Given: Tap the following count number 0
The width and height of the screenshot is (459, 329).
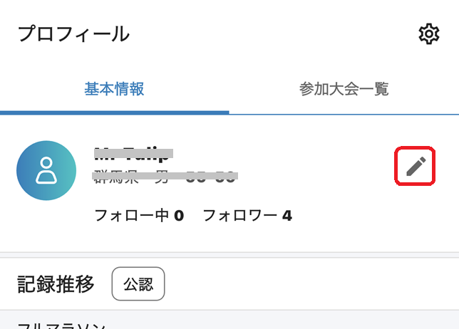Looking at the screenshot, I should click(179, 216).
